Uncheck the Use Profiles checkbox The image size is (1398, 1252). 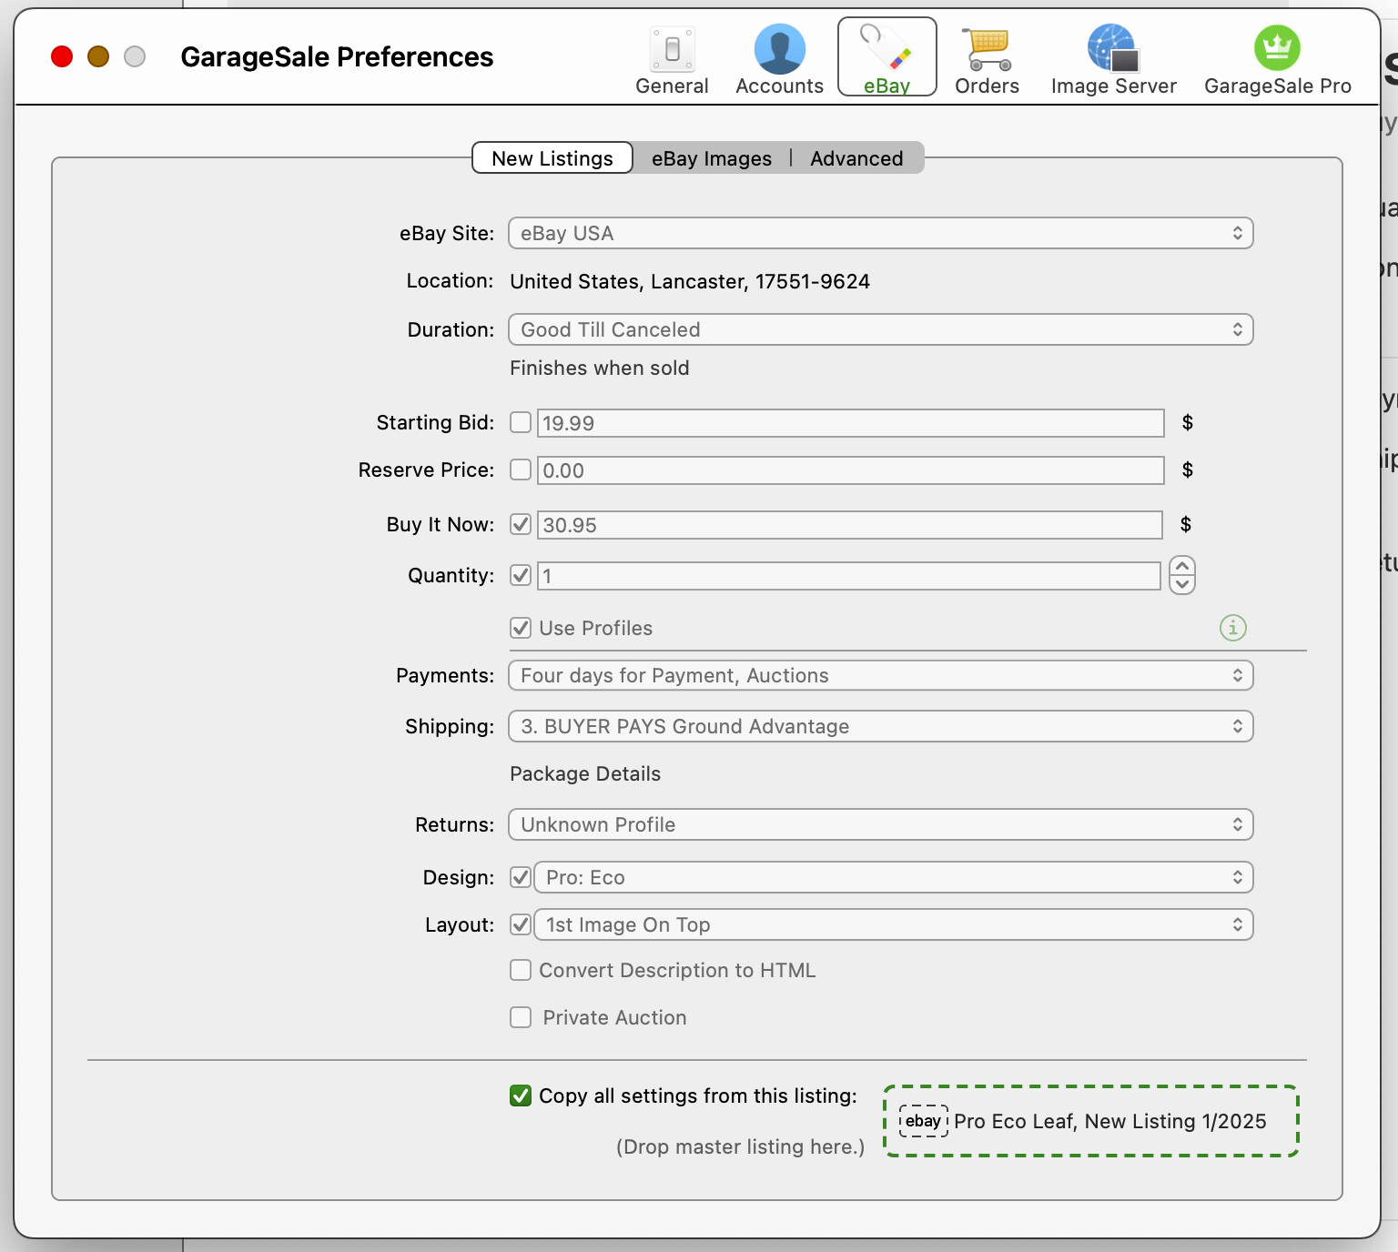coord(521,628)
